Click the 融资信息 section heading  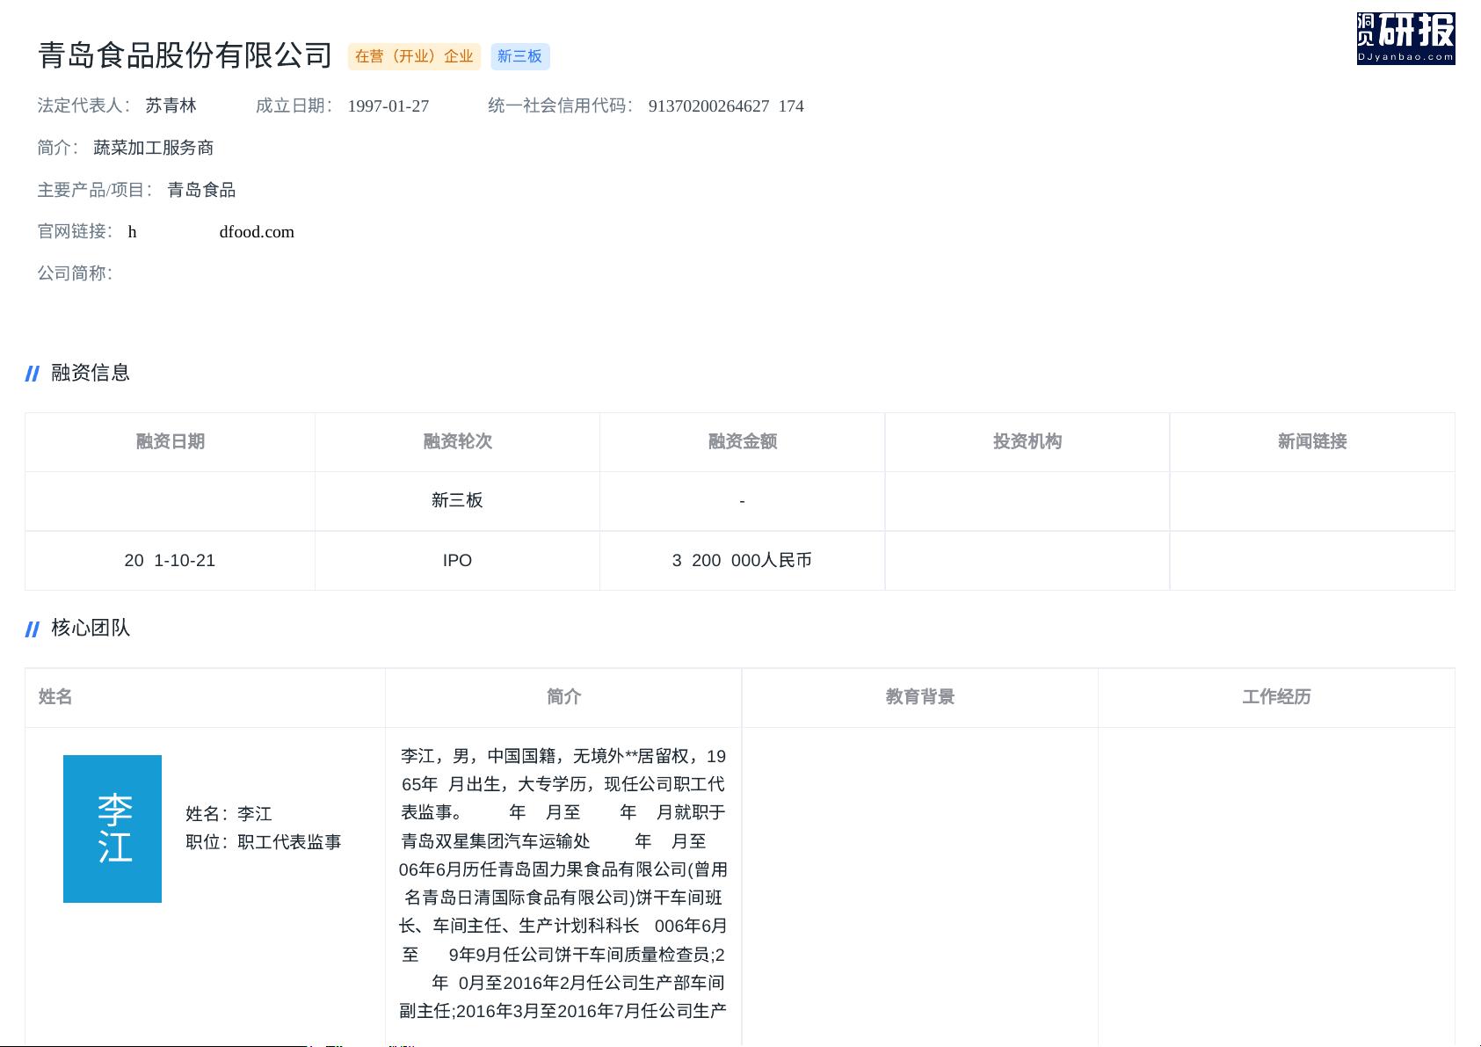point(91,373)
